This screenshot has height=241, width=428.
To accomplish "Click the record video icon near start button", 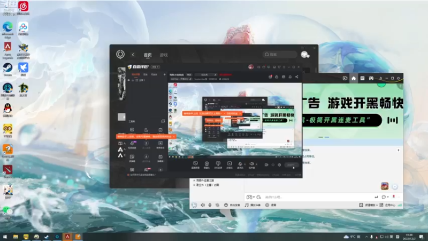I will (x=266, y=165).
